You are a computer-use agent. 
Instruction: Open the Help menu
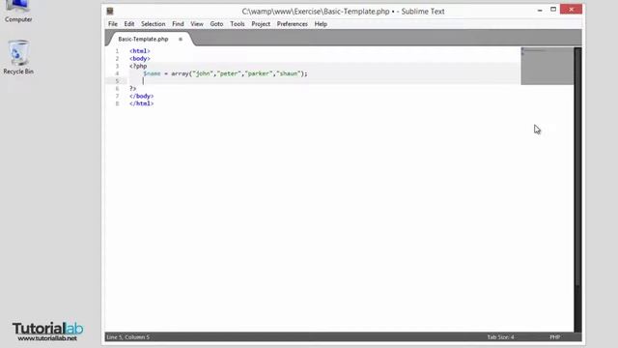(x=321, y=24)
